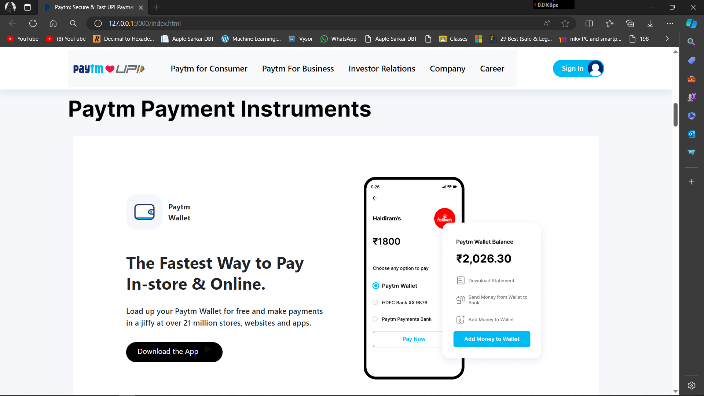This screenshot has width=704, height=396.
Task: Open Copilot icon in top right
Action: (x=691, y=23)
